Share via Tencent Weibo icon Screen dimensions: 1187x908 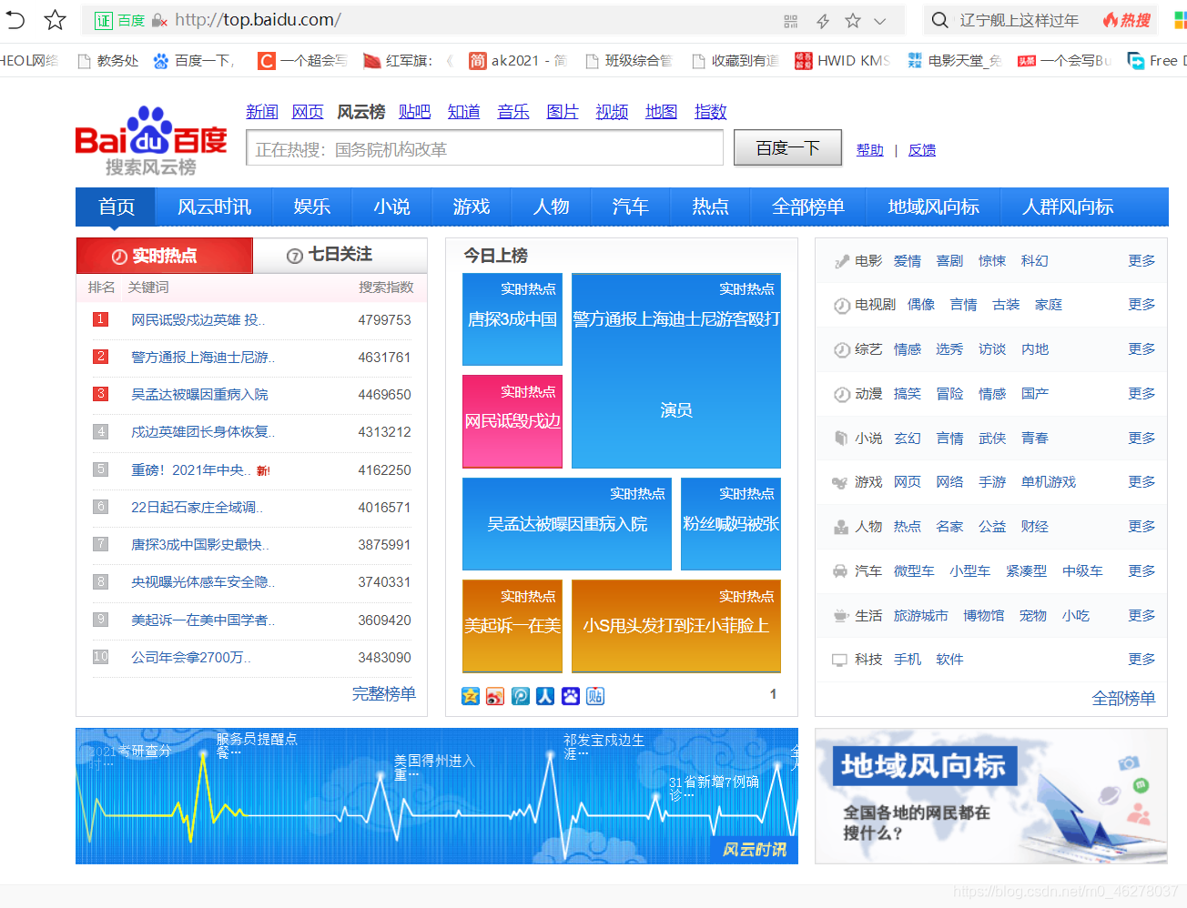(521, 696)
